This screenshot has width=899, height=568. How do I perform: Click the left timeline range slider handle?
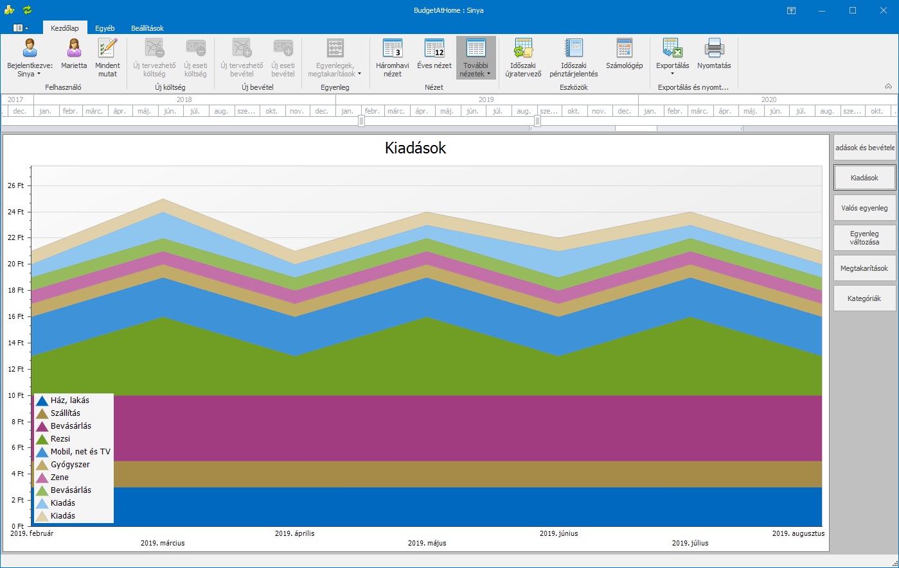click(361, 121)
